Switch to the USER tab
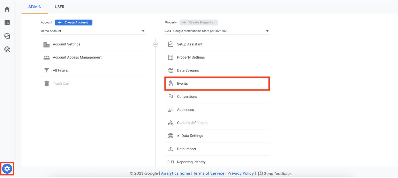Screen dimensions: 398x178 coord(60,7)
